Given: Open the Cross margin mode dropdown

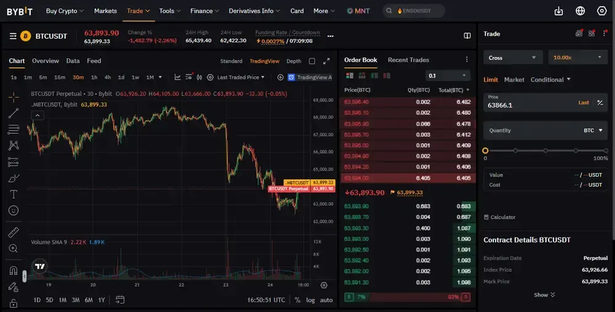Looking at the screenshot, I should coord(513,58).
